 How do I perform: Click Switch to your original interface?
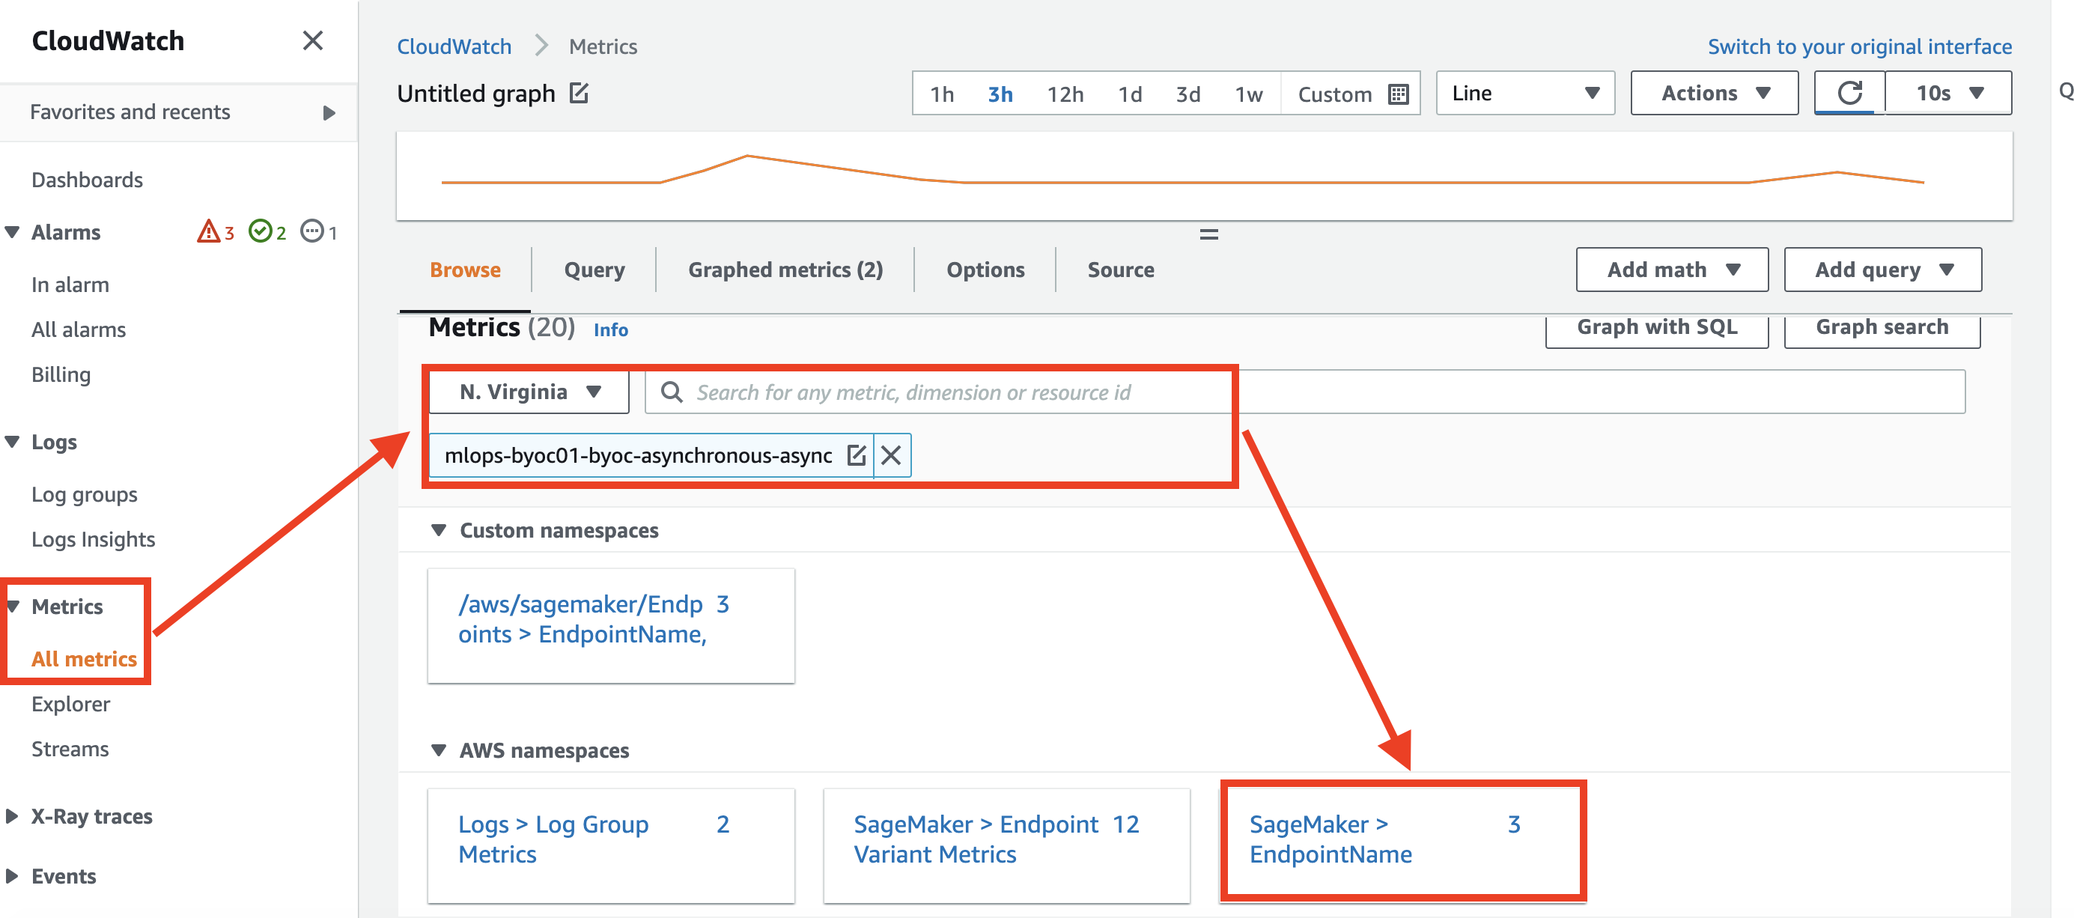pyautogui.click(x=1859, y=46)
